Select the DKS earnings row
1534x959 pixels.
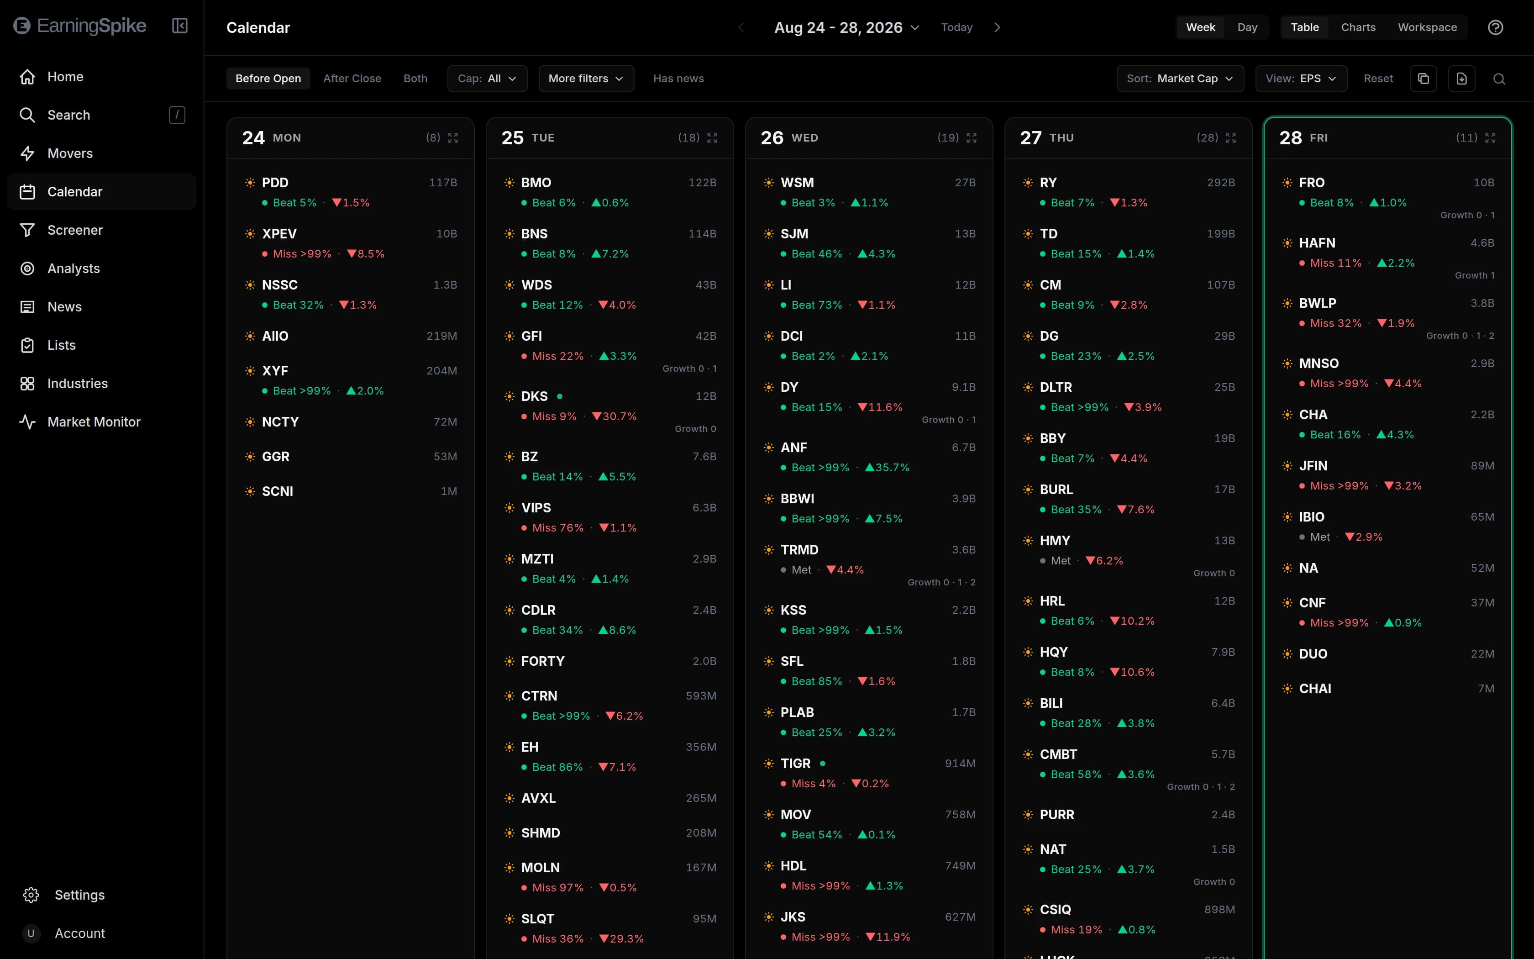coord(610,411)
